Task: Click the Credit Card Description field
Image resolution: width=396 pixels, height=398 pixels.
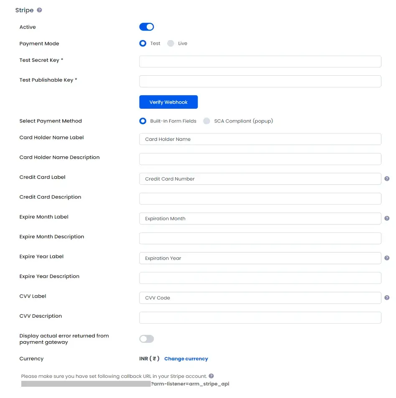Action: (260, 199)
